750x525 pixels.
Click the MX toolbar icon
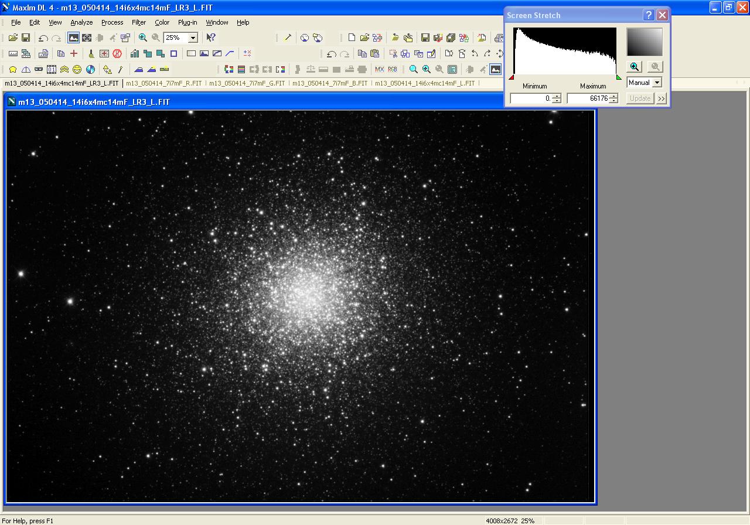point(379,69)
